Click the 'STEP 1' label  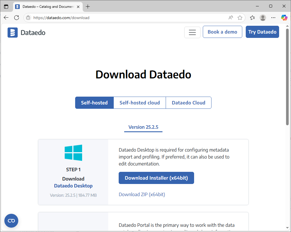point(73,170)
